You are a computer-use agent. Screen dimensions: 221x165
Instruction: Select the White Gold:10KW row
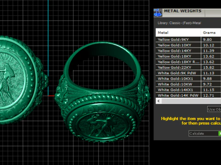pos(188,84)
